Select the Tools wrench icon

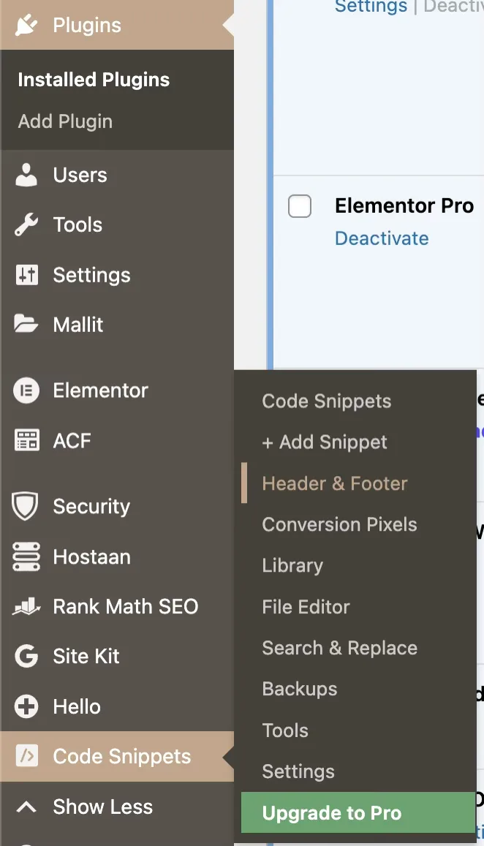26,224
